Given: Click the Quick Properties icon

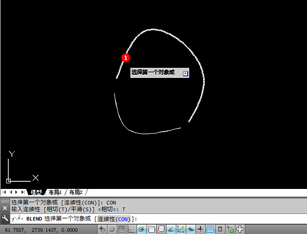Looking at the screenshot, I should [x=220, y=229].
